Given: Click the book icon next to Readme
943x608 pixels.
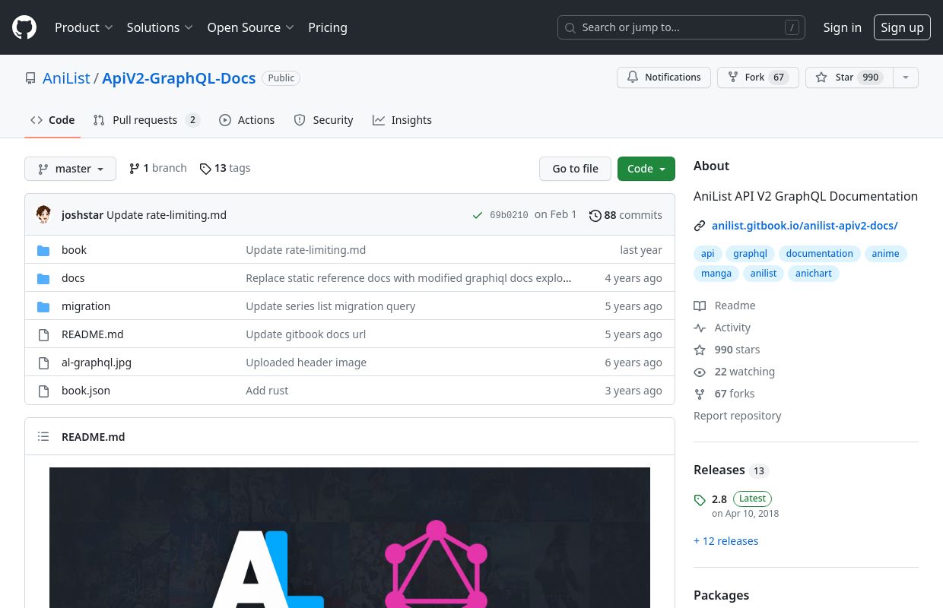Looking at the screenshot, I should 700,306.
